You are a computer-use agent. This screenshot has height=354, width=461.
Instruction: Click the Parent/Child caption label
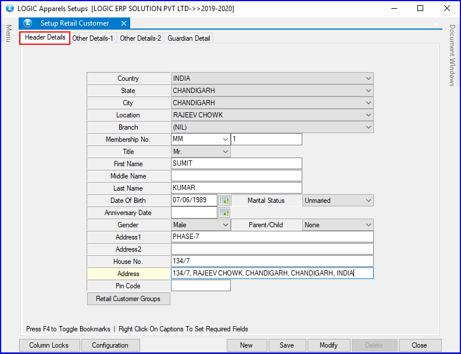266,225
